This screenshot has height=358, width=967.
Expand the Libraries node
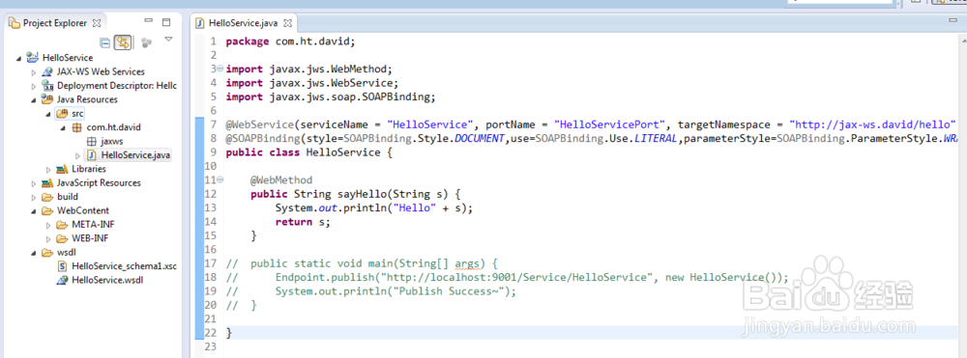coord(48,169)
